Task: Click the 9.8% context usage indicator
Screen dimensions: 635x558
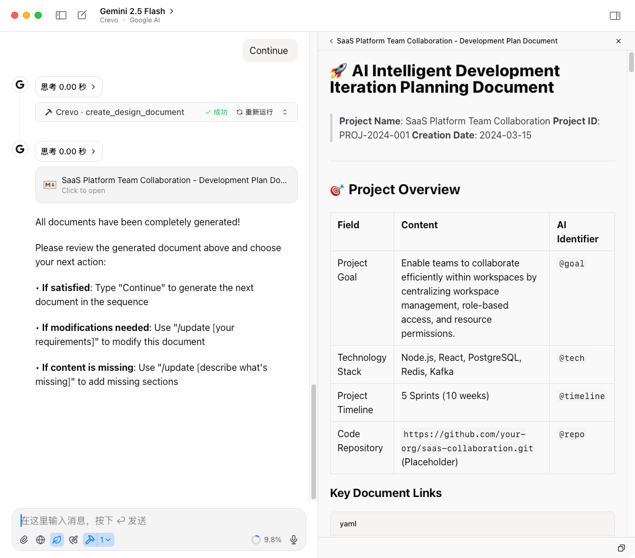Action: (266, 540)
